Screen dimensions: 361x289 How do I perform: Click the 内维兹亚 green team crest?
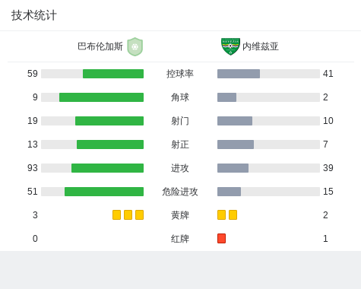click(x=230, y=46)
